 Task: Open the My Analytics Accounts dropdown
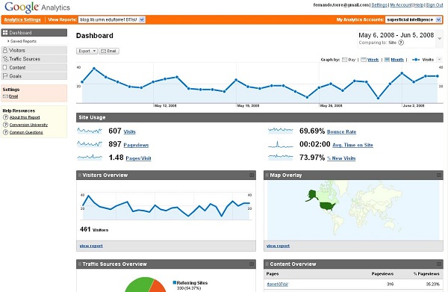[x=414, y=19]
